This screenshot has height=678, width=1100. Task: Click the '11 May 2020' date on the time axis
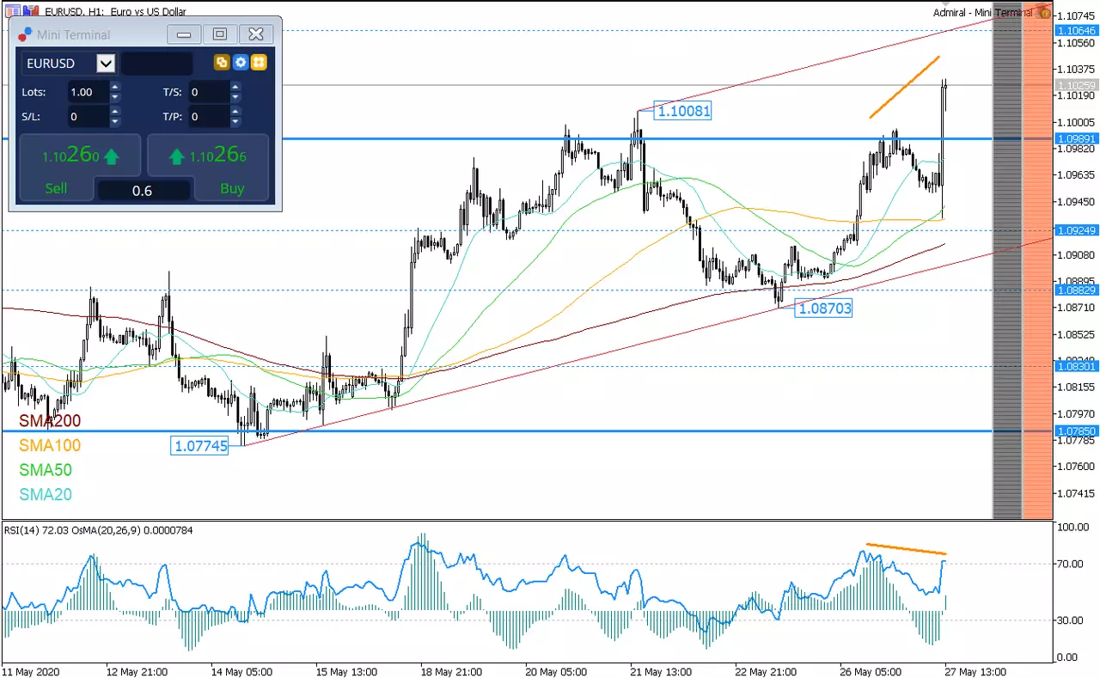tap(30, 671)
